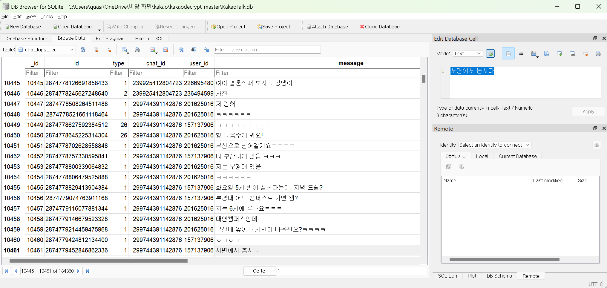607x288 pixels.
Task: Click Save Project button
Action: 274,27
